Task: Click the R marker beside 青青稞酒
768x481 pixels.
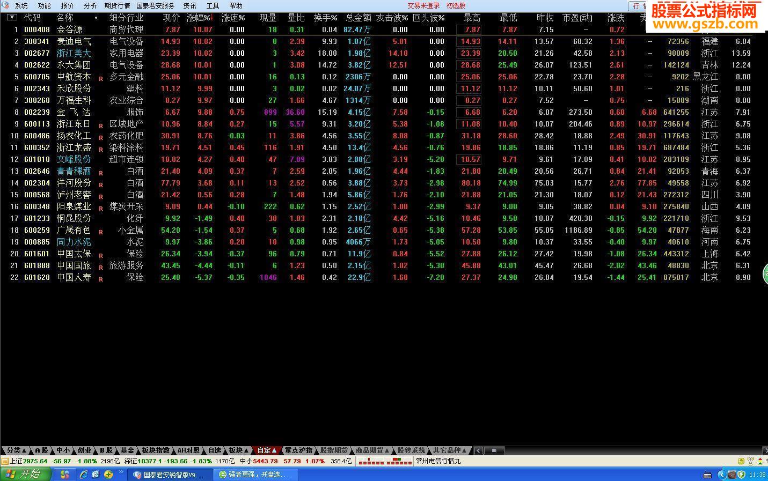Action: [x=100, y=173]
